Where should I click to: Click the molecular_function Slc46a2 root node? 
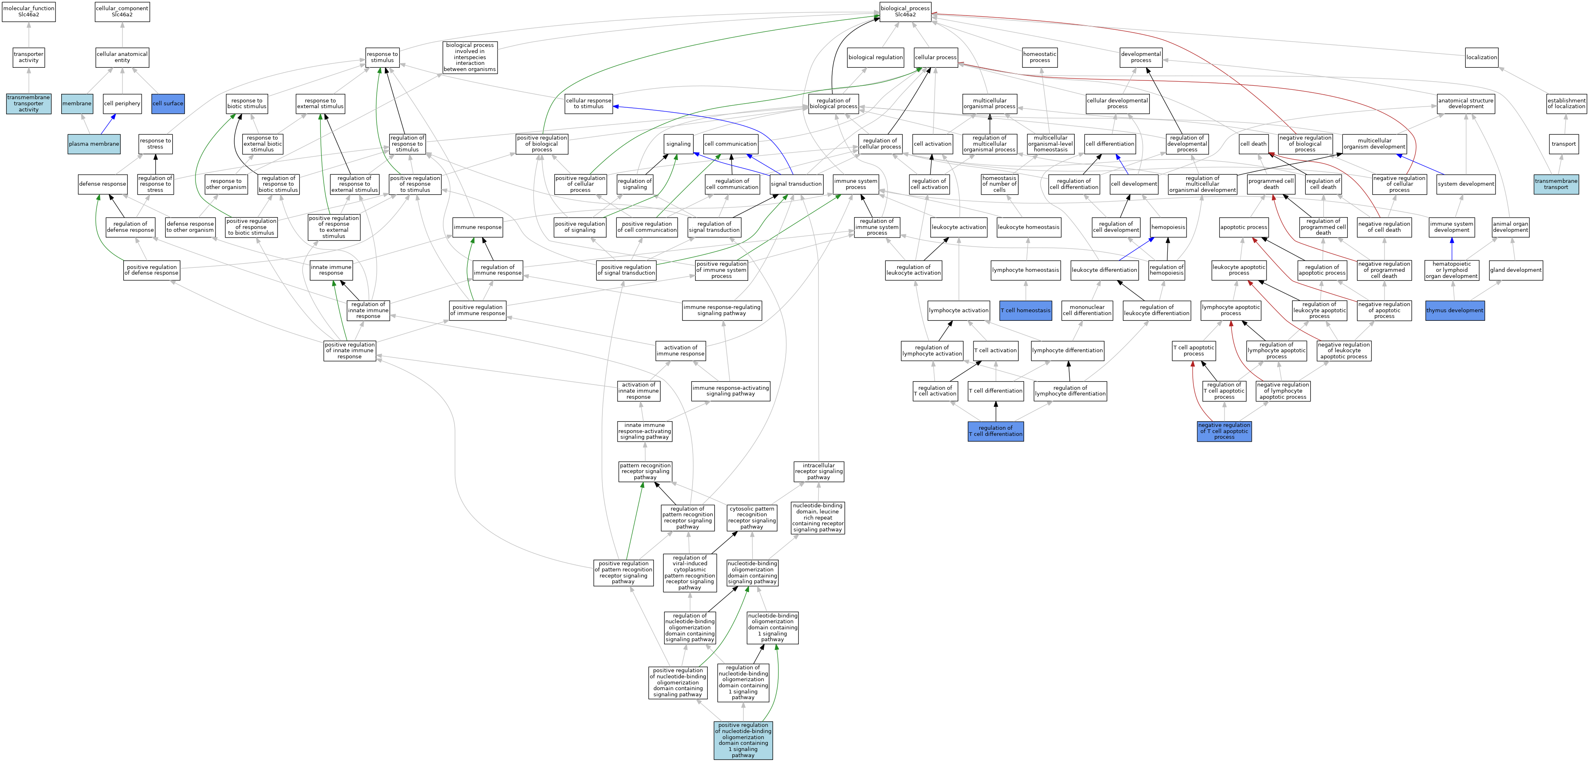tap(29, 12)
